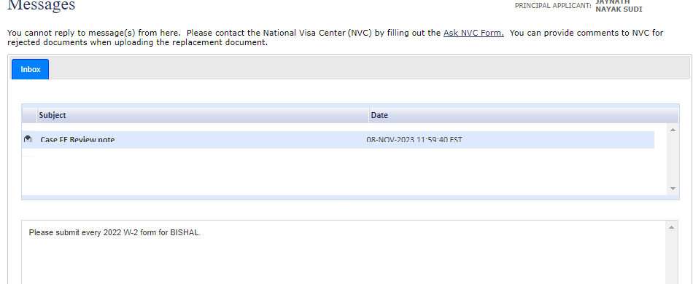Select the 08-NOV-2023 message date cell
Screen dimensions: 693x284
414,140
